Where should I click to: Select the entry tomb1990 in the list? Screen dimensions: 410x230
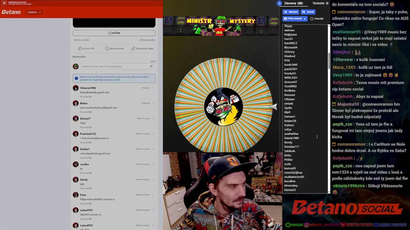tap(291, 65)
